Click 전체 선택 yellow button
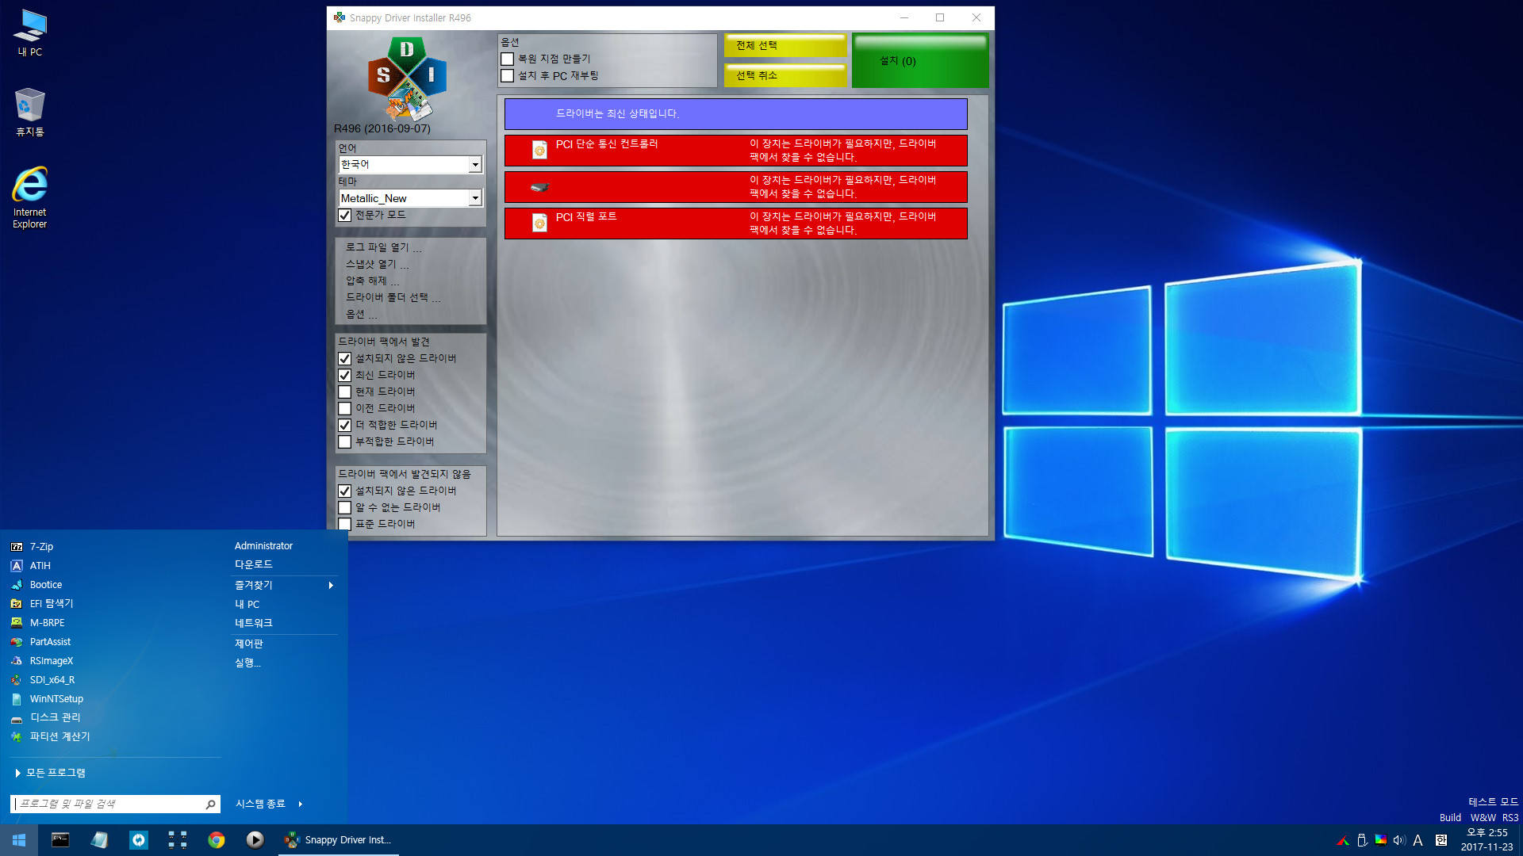This screenshot has width=1523, height=856. click(x=785, y=46)
